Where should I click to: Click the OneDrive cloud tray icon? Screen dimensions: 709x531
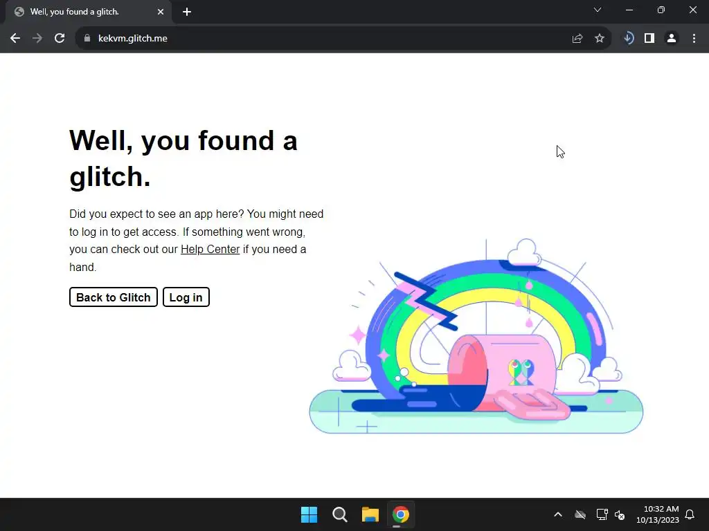[580, 514]
